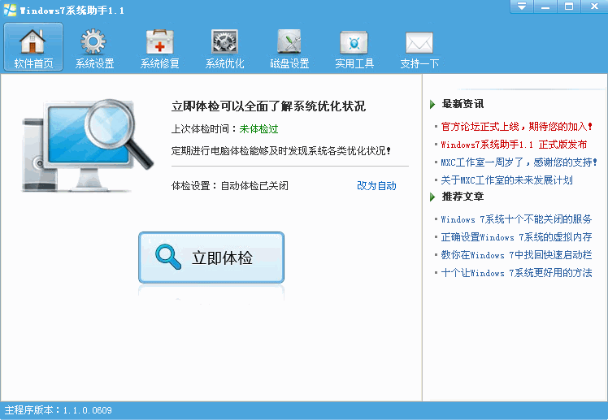The width and height of the screenshot is (608, 420).
Task: Open the 实用工具 tab
Action: click(x=354, y=48)
